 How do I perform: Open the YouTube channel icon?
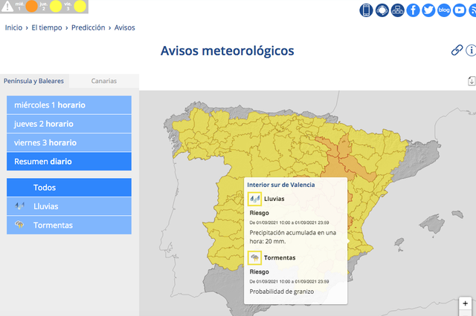(460, 10)
